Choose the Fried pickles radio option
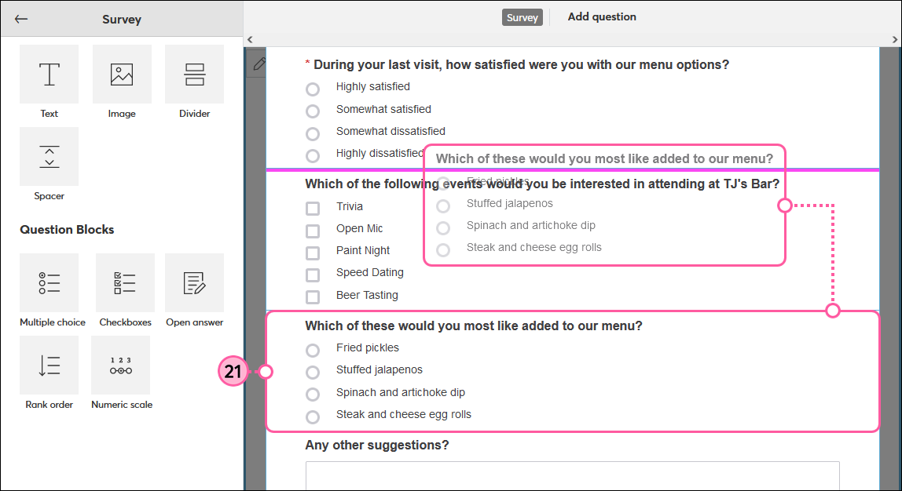The height and width of the screenshot is (491, 902). (x=313, y=350)
